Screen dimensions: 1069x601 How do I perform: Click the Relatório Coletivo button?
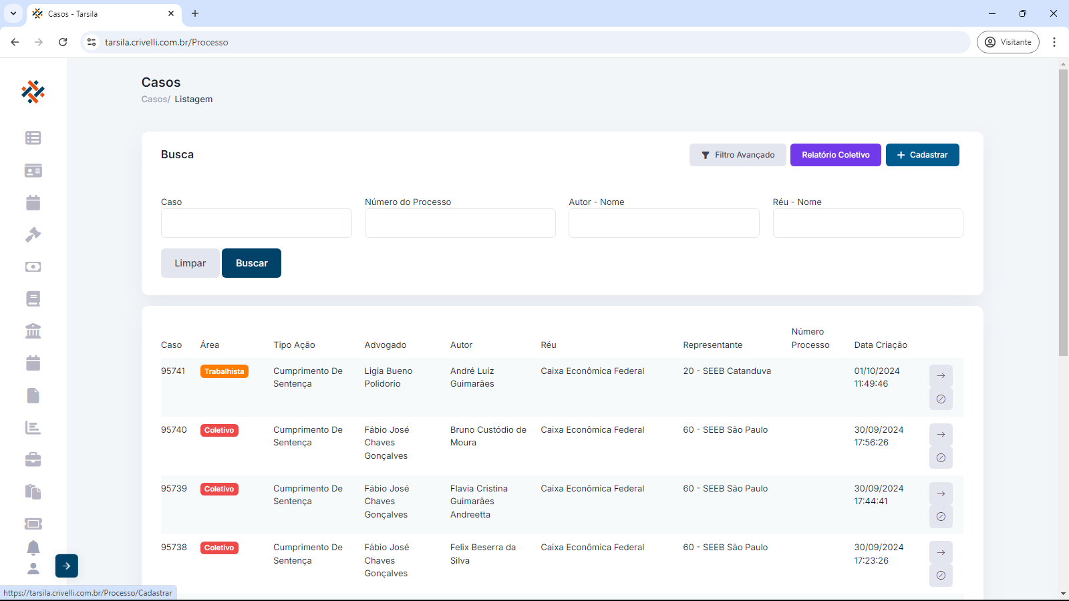click(835, 155)
